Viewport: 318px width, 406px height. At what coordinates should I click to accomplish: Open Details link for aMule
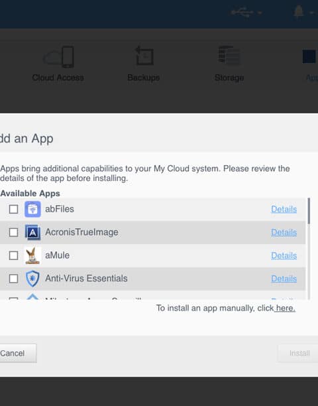pos(284,255)
